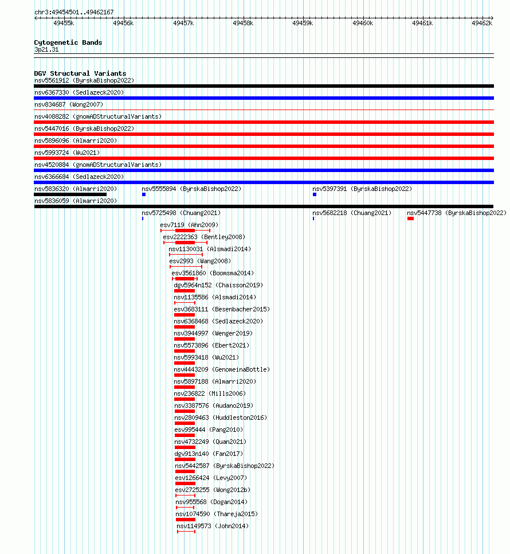Open esv2725255 (Wong2012b) label

tap(213, 489)
